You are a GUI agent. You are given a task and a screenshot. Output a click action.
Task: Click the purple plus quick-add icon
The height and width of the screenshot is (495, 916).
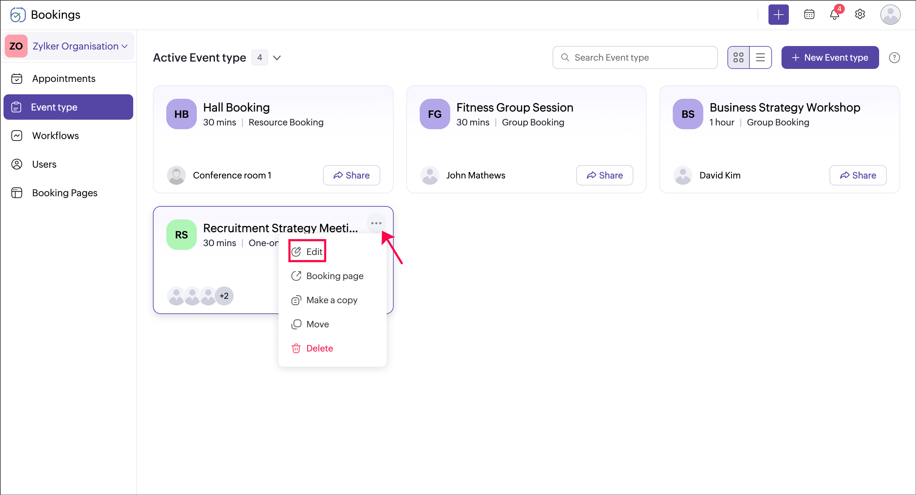(x=778, y=15)
